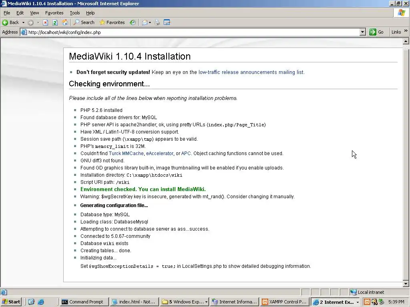Expand the Links toolbar chevron
Image resolution: width=410 pixels, height=307 pixels.
(x=406, y=31)
